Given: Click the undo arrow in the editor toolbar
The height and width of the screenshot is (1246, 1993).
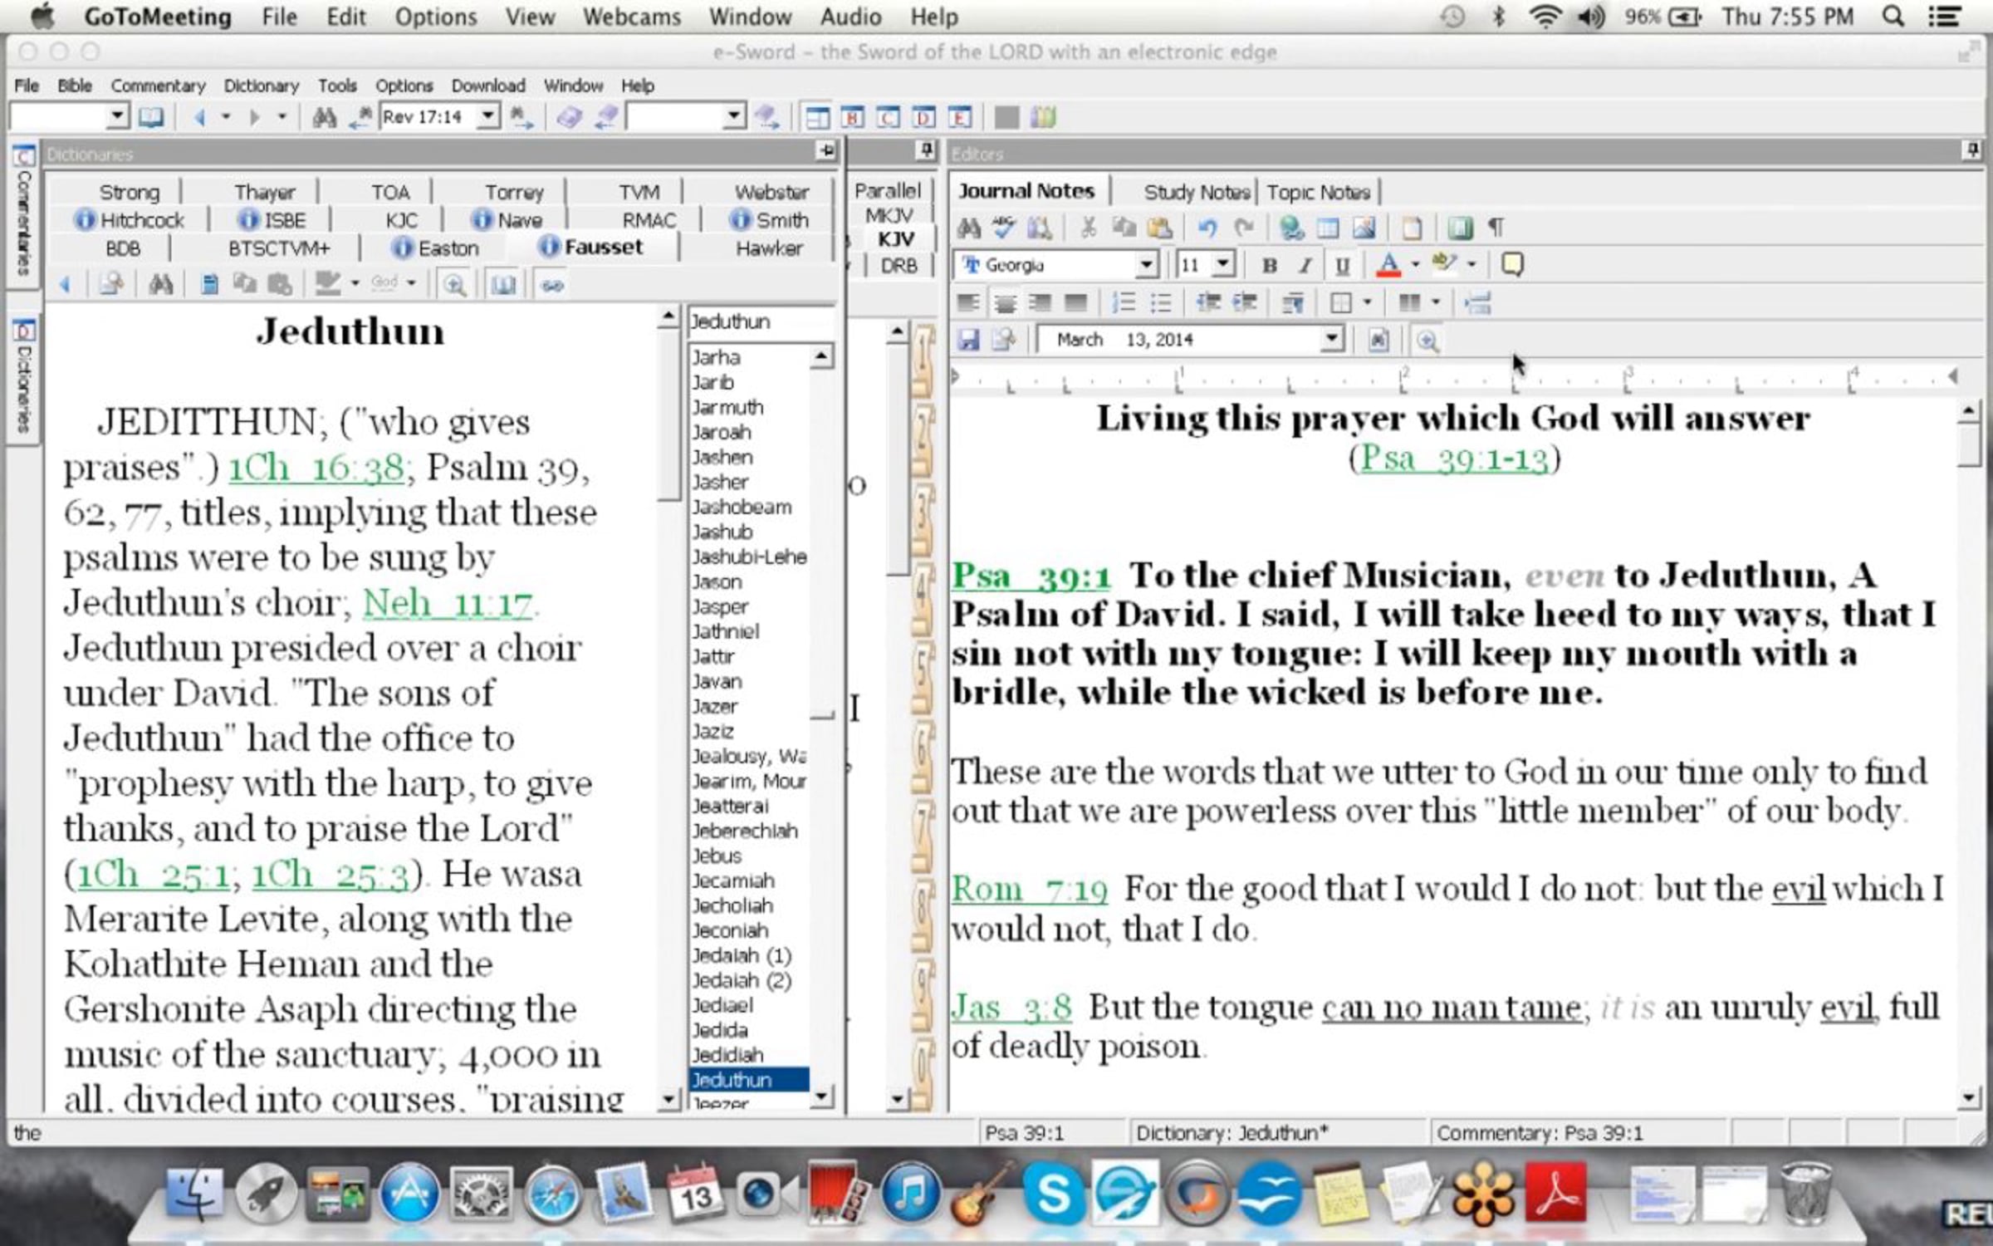Looking at the screenshot, I should [x=1207, y=227].
